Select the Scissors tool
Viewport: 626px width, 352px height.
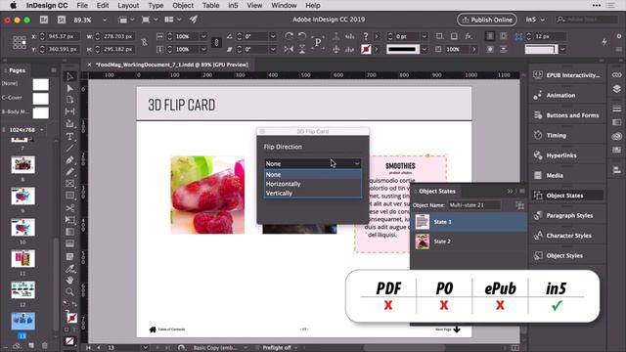coord(70,208)
